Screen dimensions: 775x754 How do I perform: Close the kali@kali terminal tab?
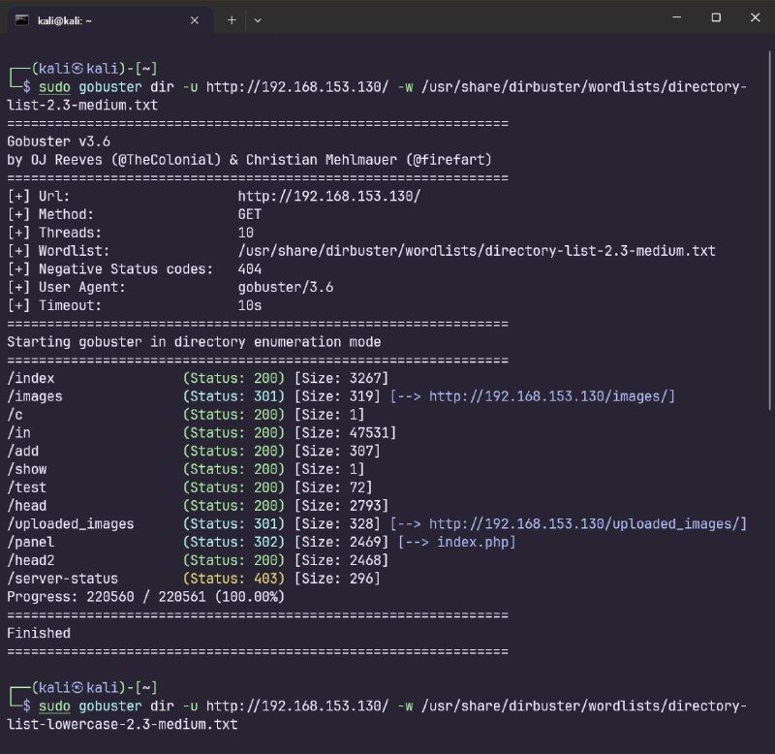(195, 19)
